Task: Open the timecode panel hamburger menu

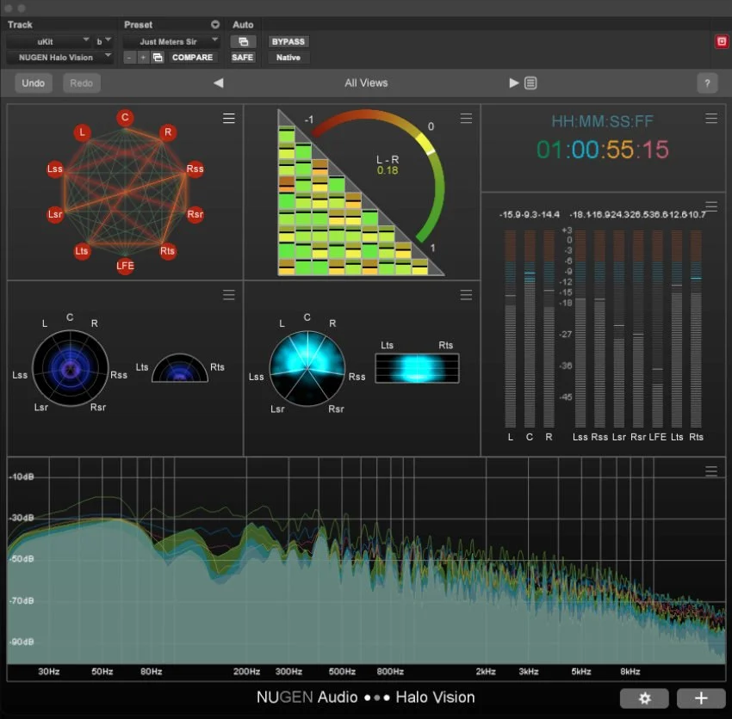Action: pyautogui.click(x=711, y=119)
